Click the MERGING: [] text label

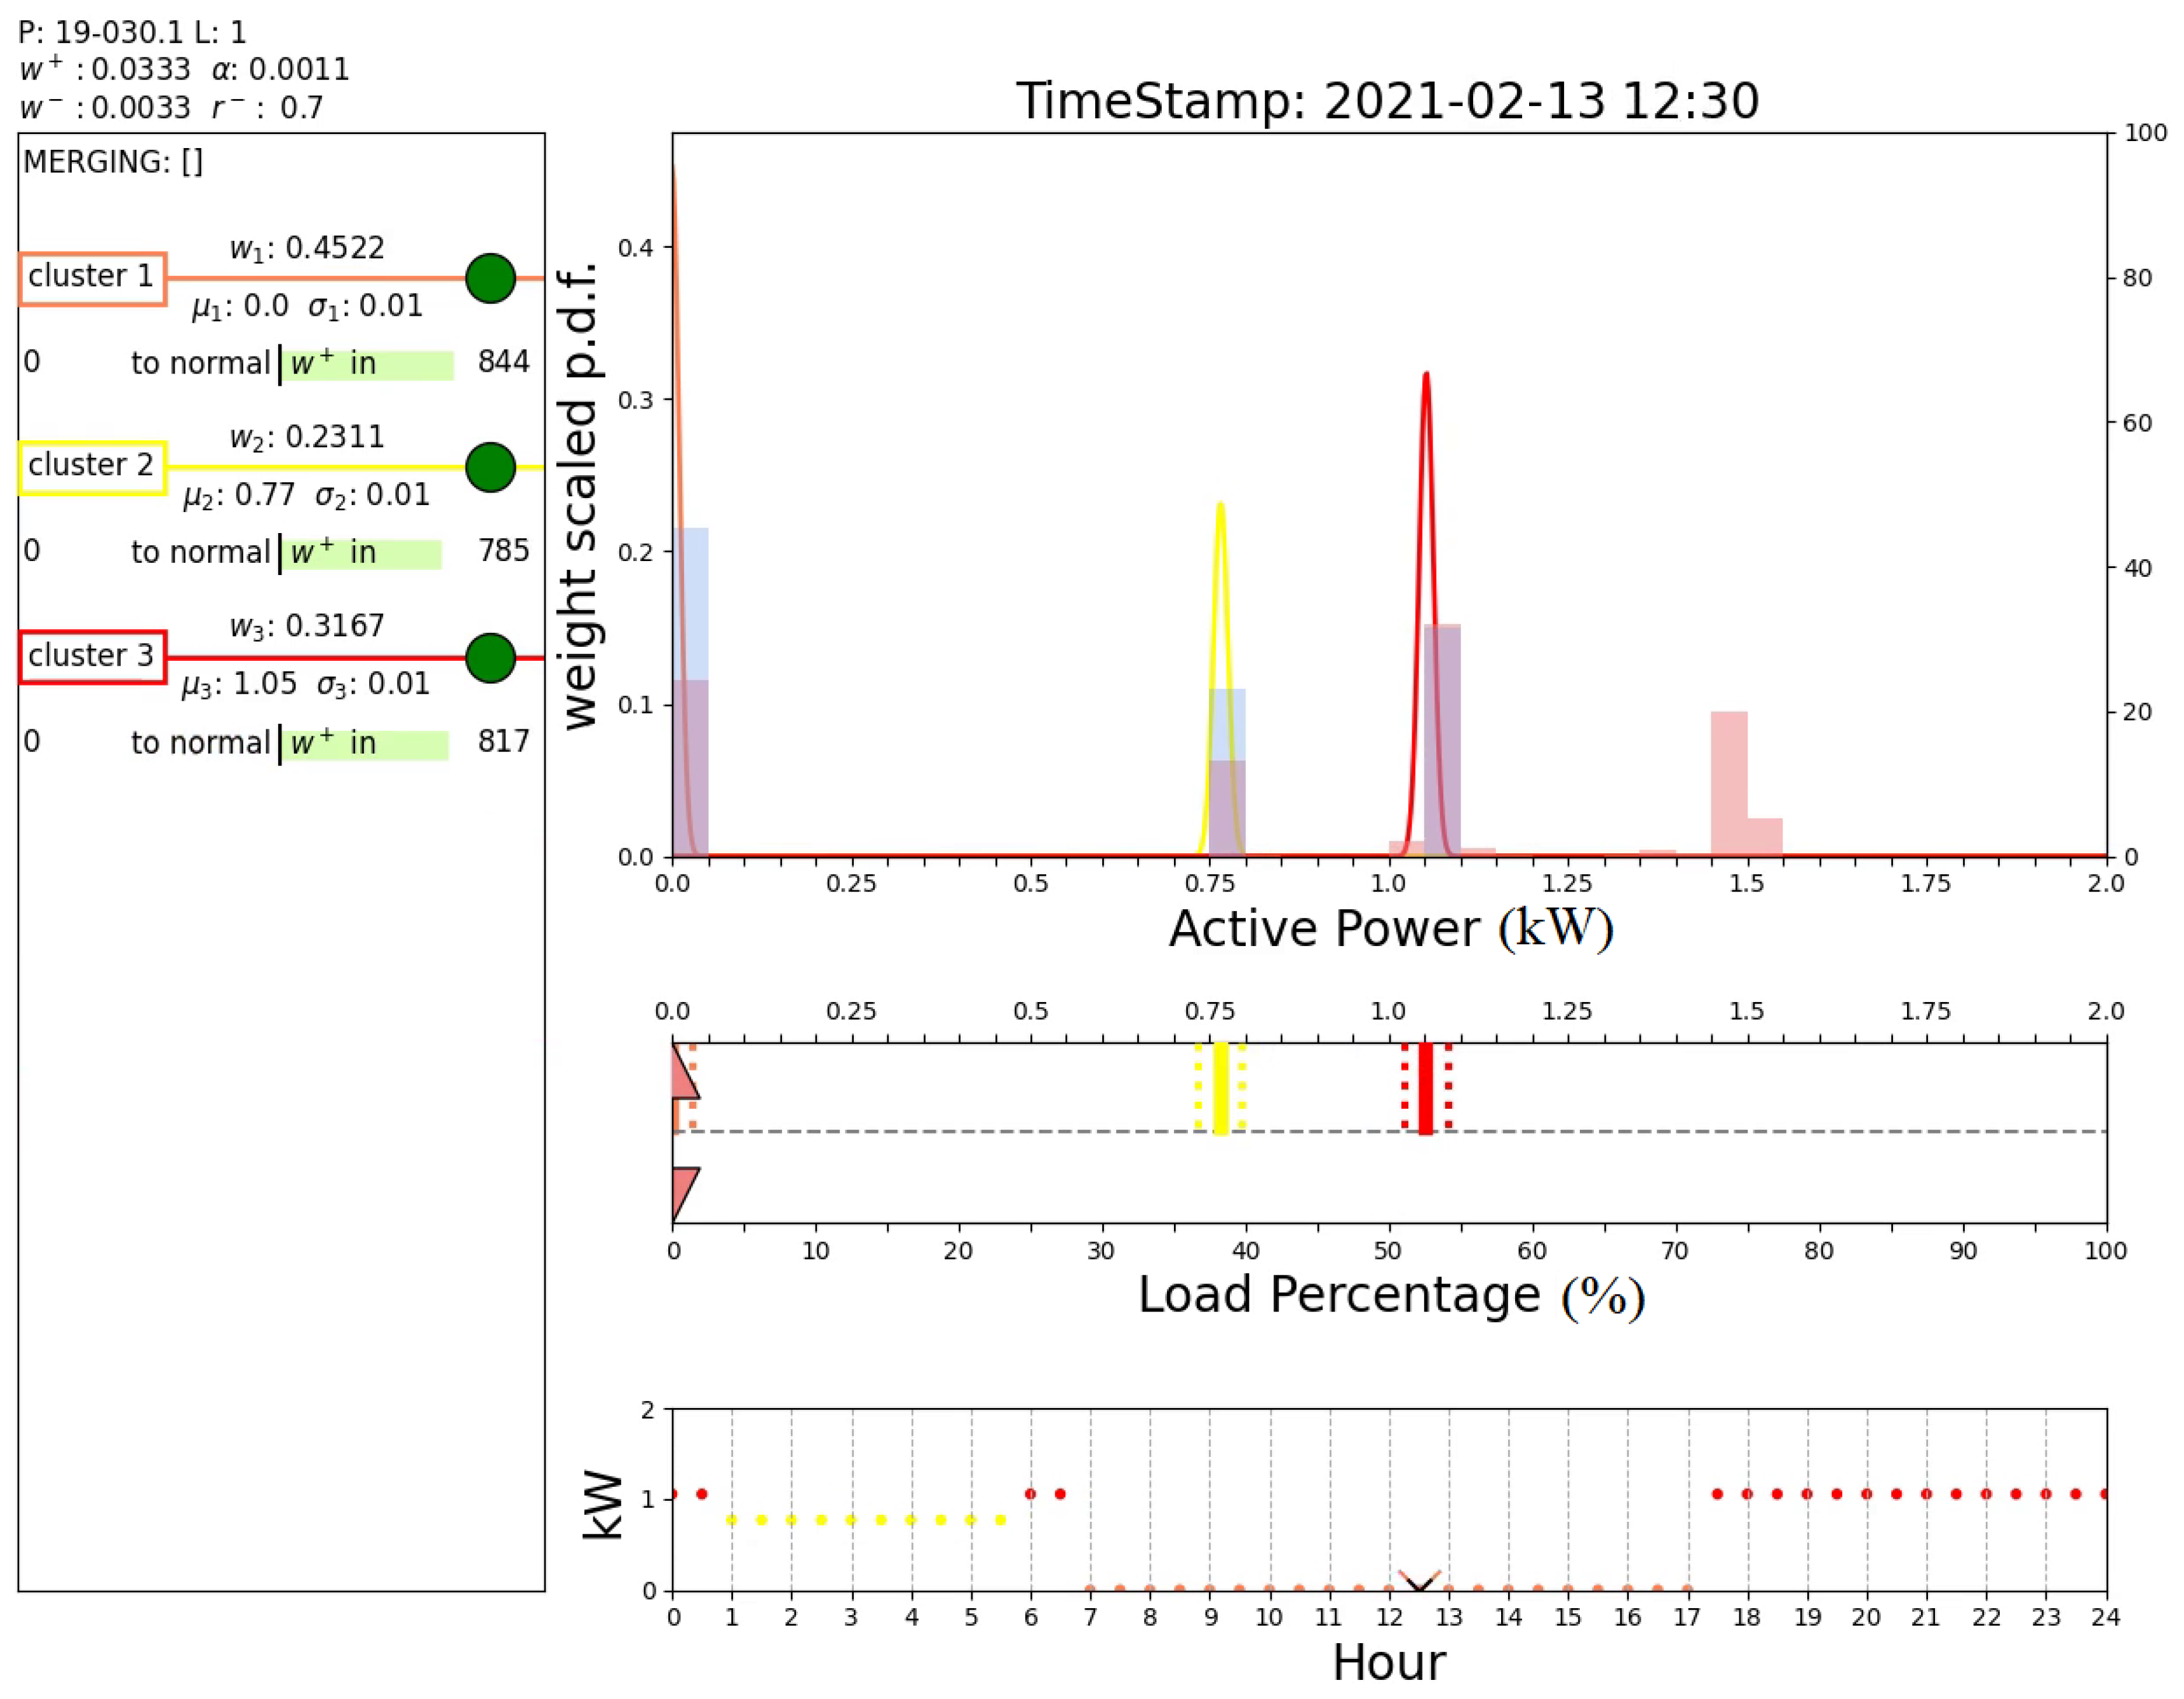pyautogui.click(x=113, y=162)
